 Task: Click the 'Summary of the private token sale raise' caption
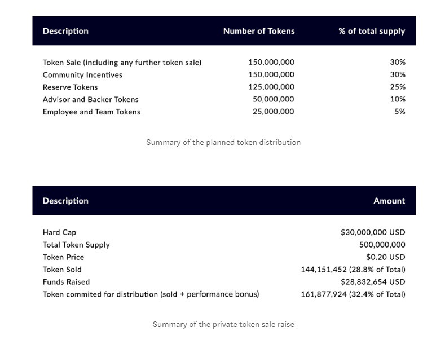pos(223,324)
